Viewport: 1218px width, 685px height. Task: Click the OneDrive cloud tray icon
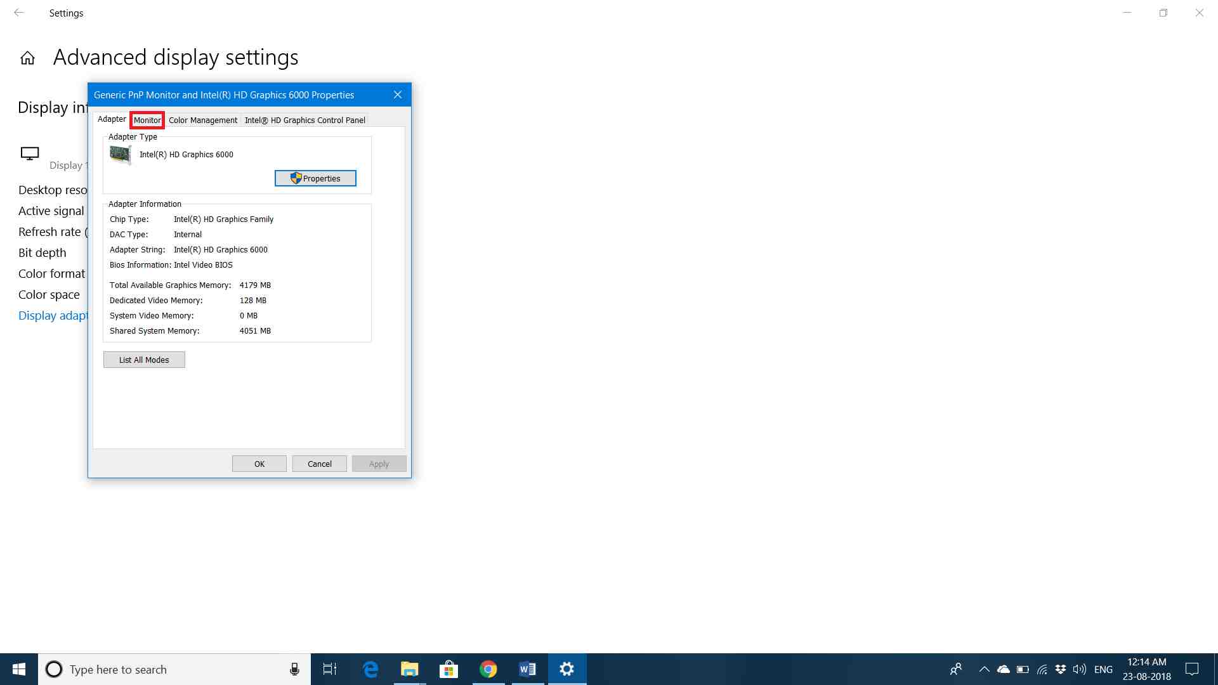(1004, 669)
